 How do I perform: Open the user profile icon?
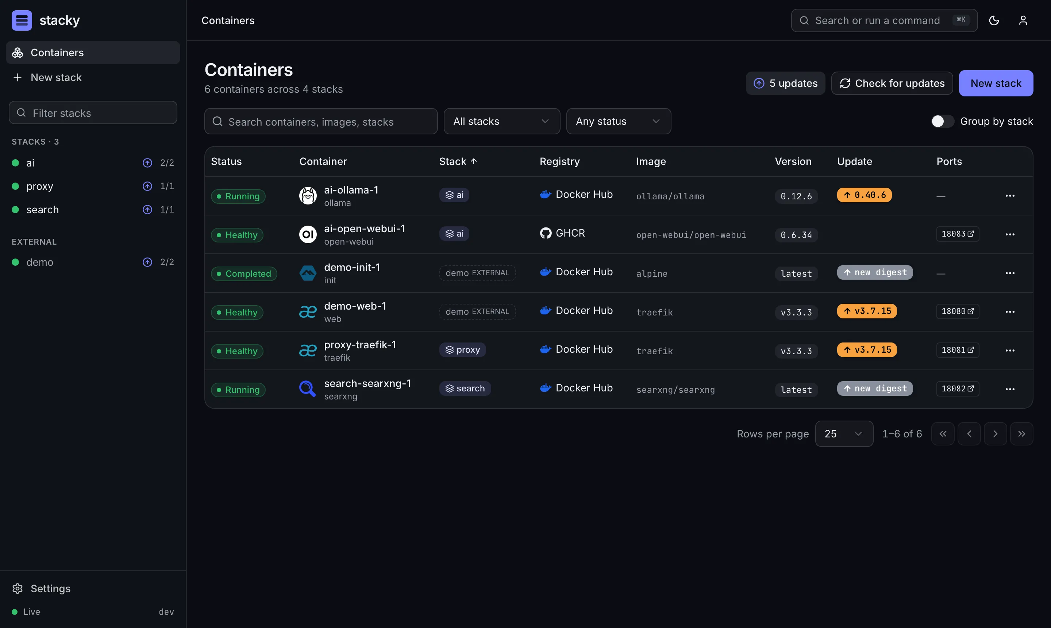pyautogui.click(x=1023, y=20)
